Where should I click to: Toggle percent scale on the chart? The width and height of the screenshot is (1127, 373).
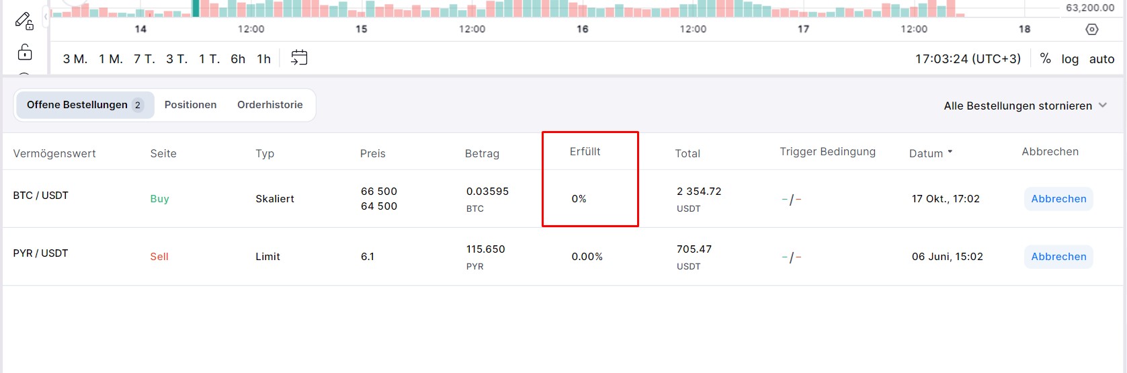pyautogui.click(x=1045, y=58)
